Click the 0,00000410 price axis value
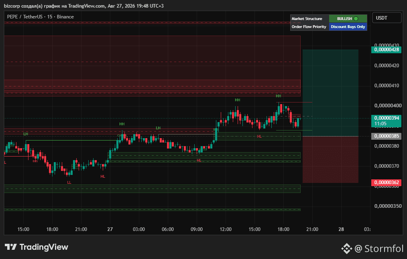407x259 pixels. pos(387,86)
